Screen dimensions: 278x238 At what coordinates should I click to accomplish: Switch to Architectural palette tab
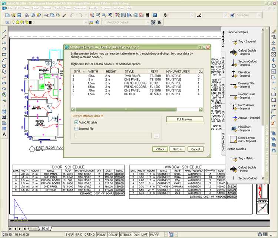coord(223,65)
